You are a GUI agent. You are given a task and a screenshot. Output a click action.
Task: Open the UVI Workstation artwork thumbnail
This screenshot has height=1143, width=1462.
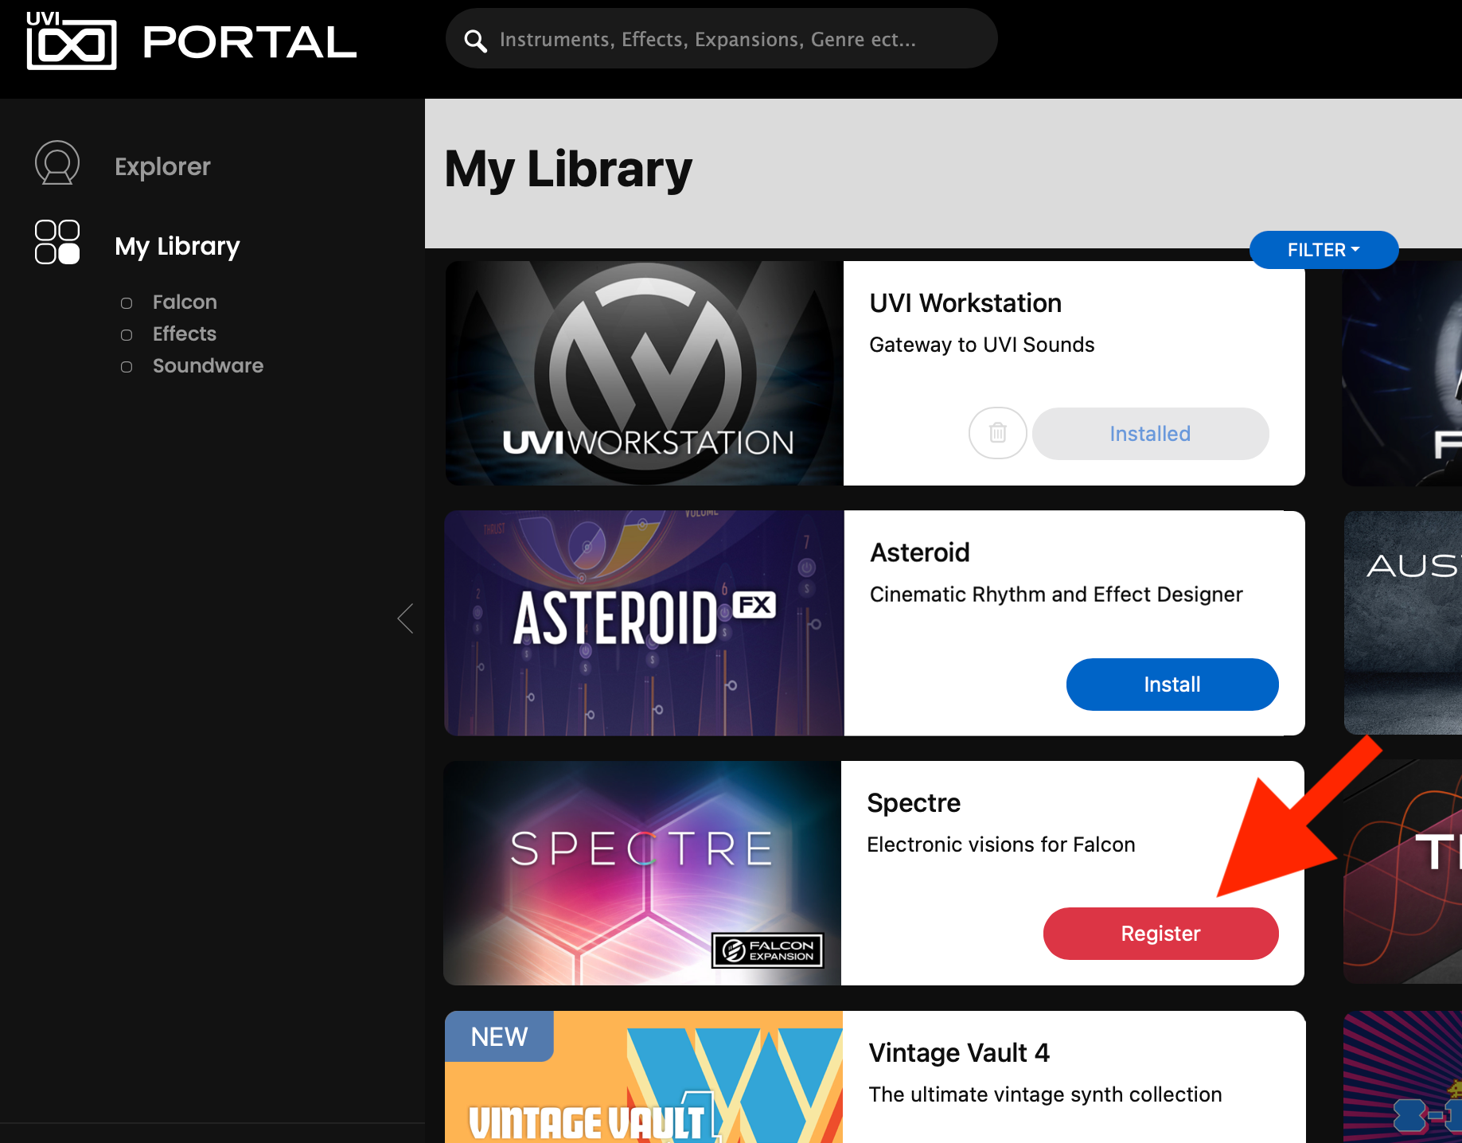click(644, 373)
